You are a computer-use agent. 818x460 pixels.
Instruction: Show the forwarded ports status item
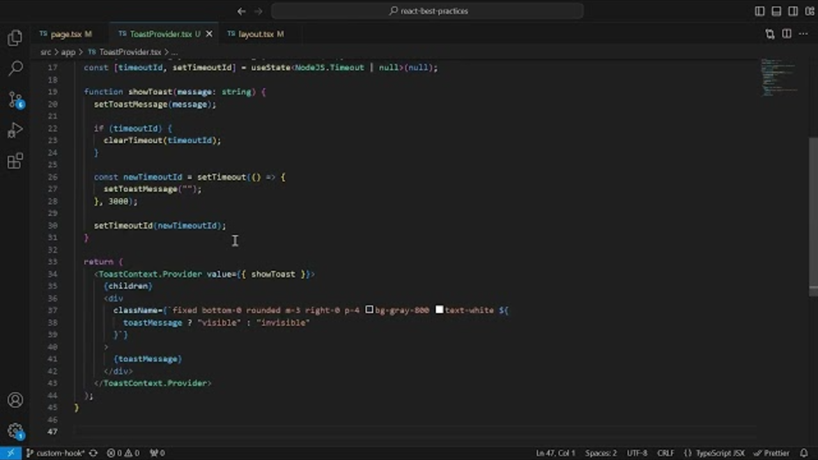157,453
